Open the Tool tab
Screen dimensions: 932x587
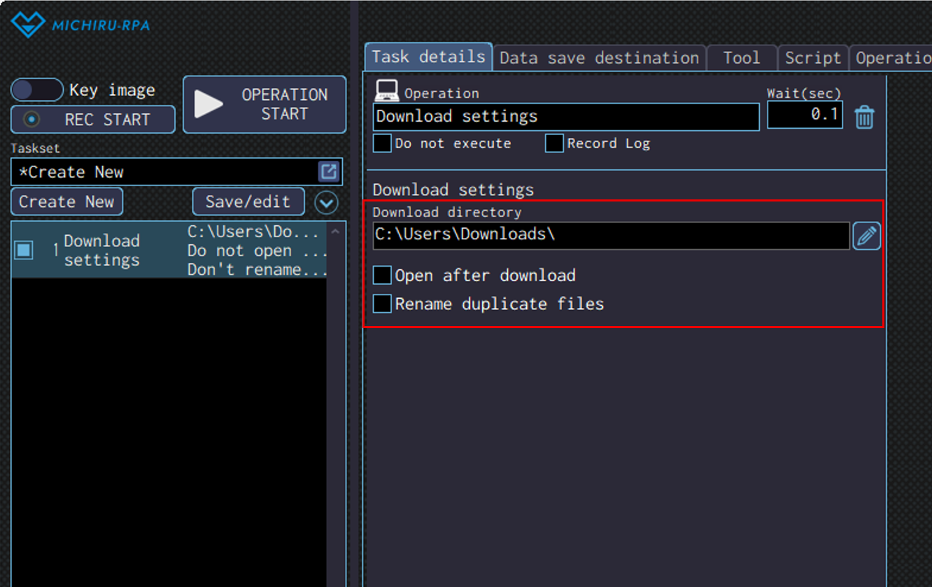[742, 58]
